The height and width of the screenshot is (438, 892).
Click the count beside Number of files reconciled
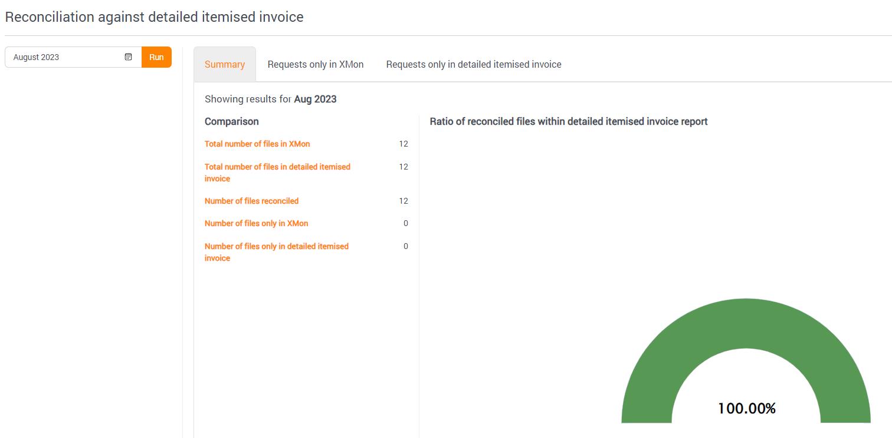pos(404,201)
